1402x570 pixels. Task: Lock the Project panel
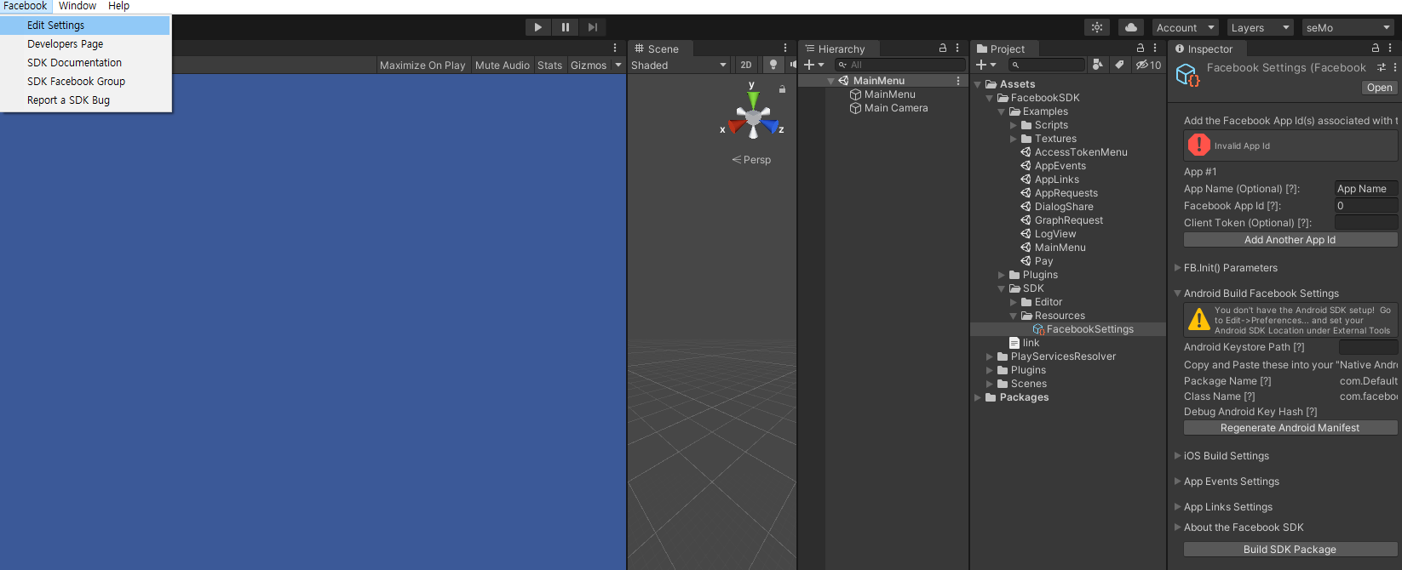[x=1141, y=48]
